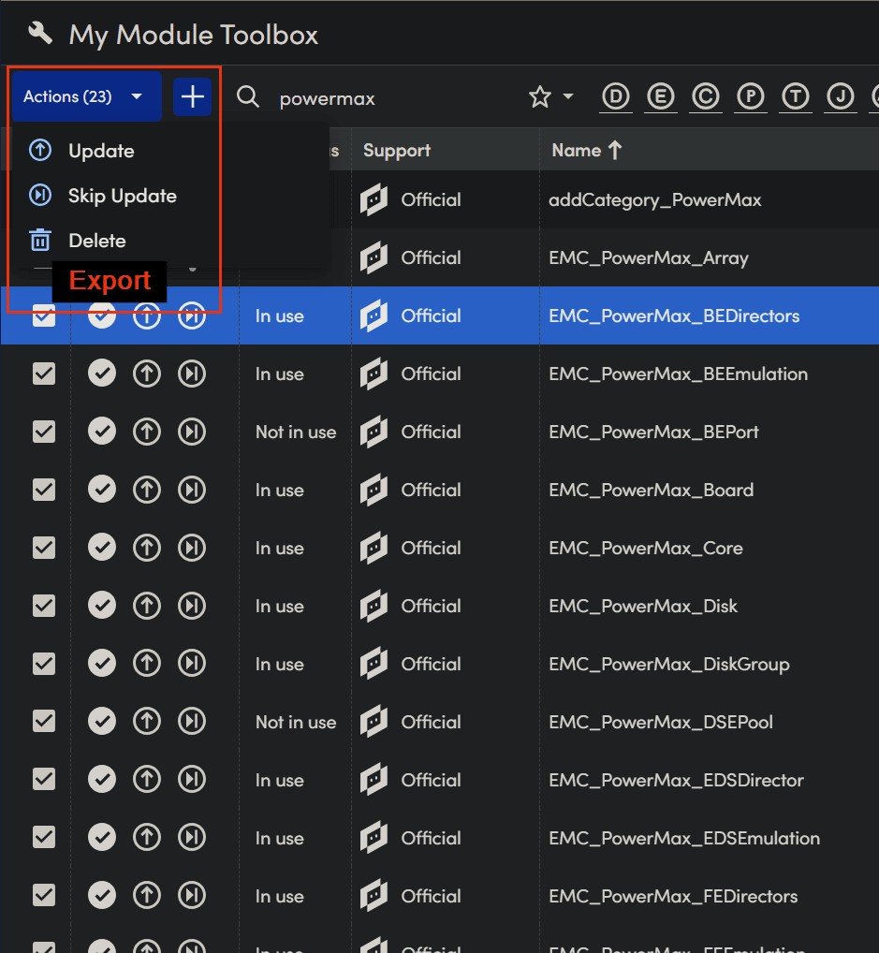Open the EMC_PowerMax_Array module

coord(648,258)
